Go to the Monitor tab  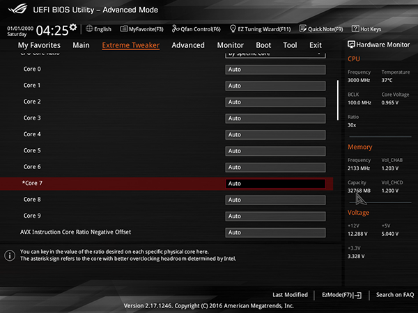click(x=231, y=45)
